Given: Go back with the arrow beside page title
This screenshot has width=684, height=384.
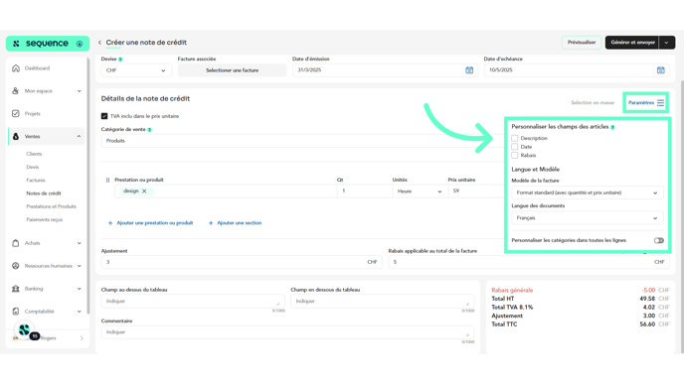Looking at the screenshot, I should [x=99, y=43].
